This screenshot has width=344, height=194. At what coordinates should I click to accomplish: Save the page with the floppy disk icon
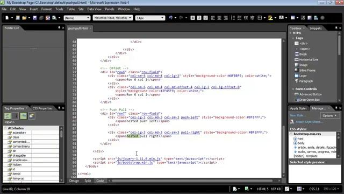tap(34, 18)
